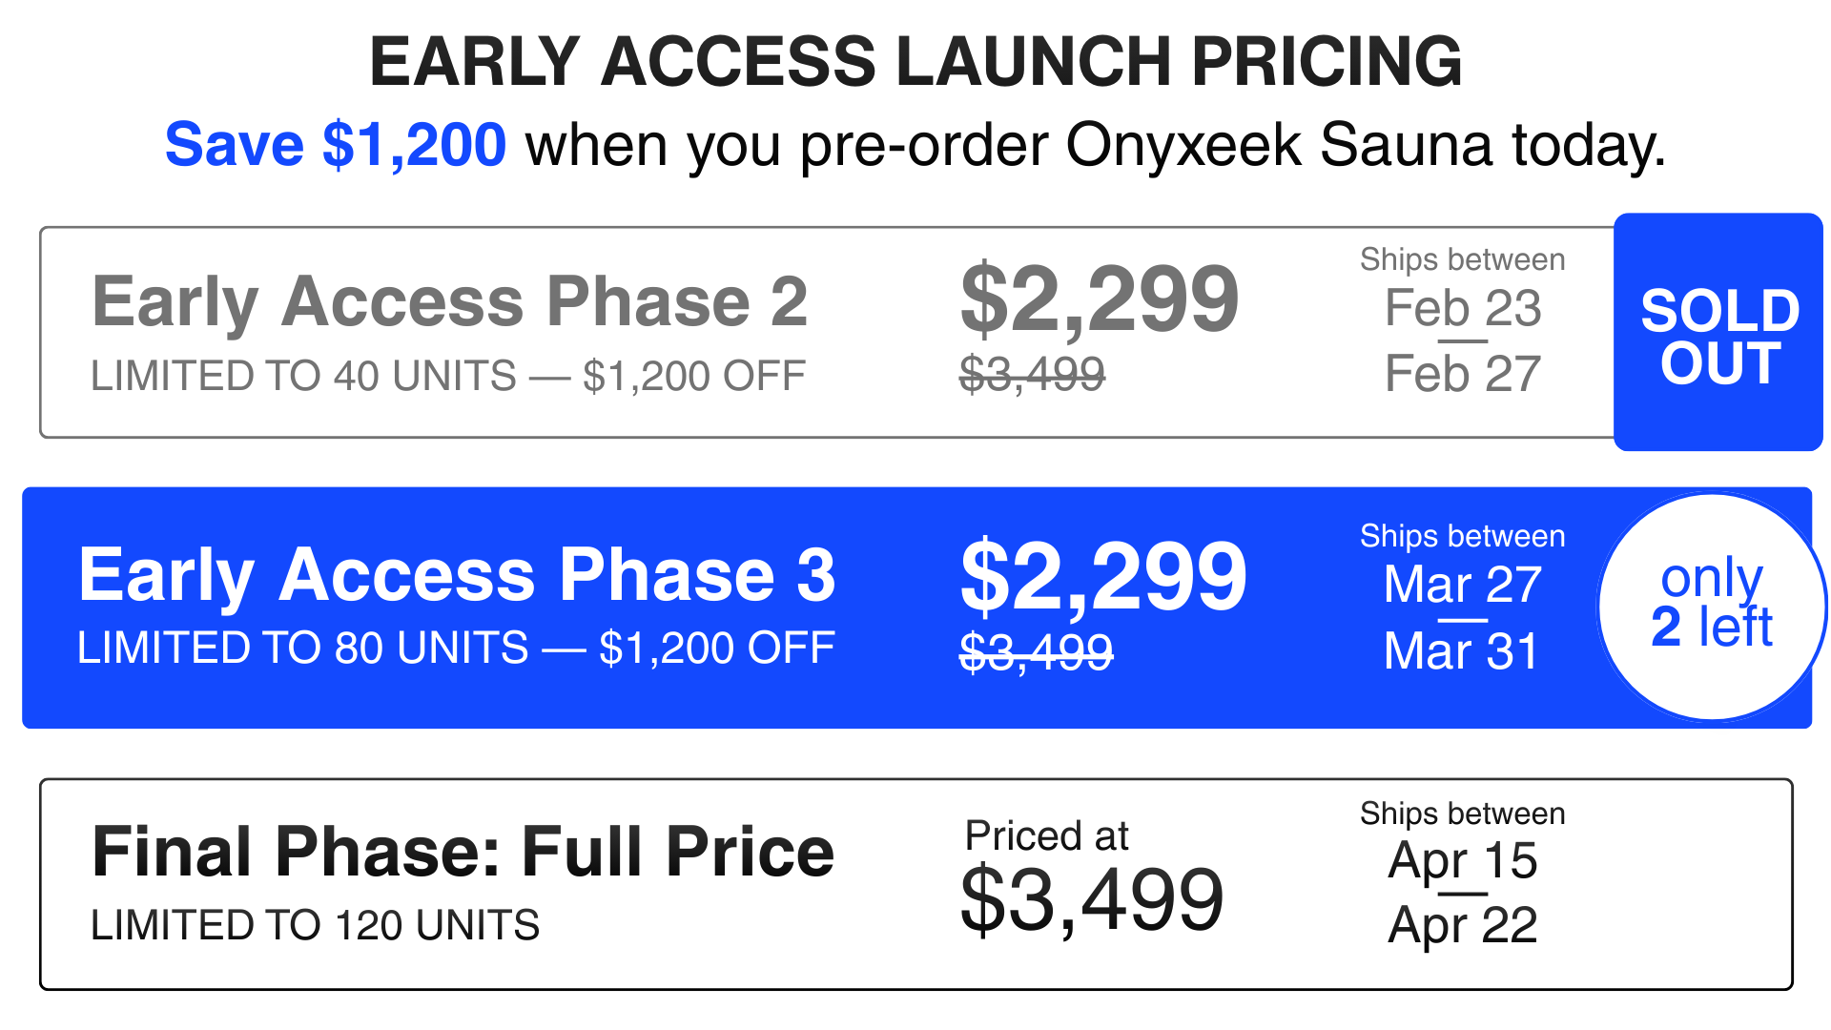
Task: Click "LIMITED TO 120 UNITS" subtitle
Action: click(x=315, y=925)
